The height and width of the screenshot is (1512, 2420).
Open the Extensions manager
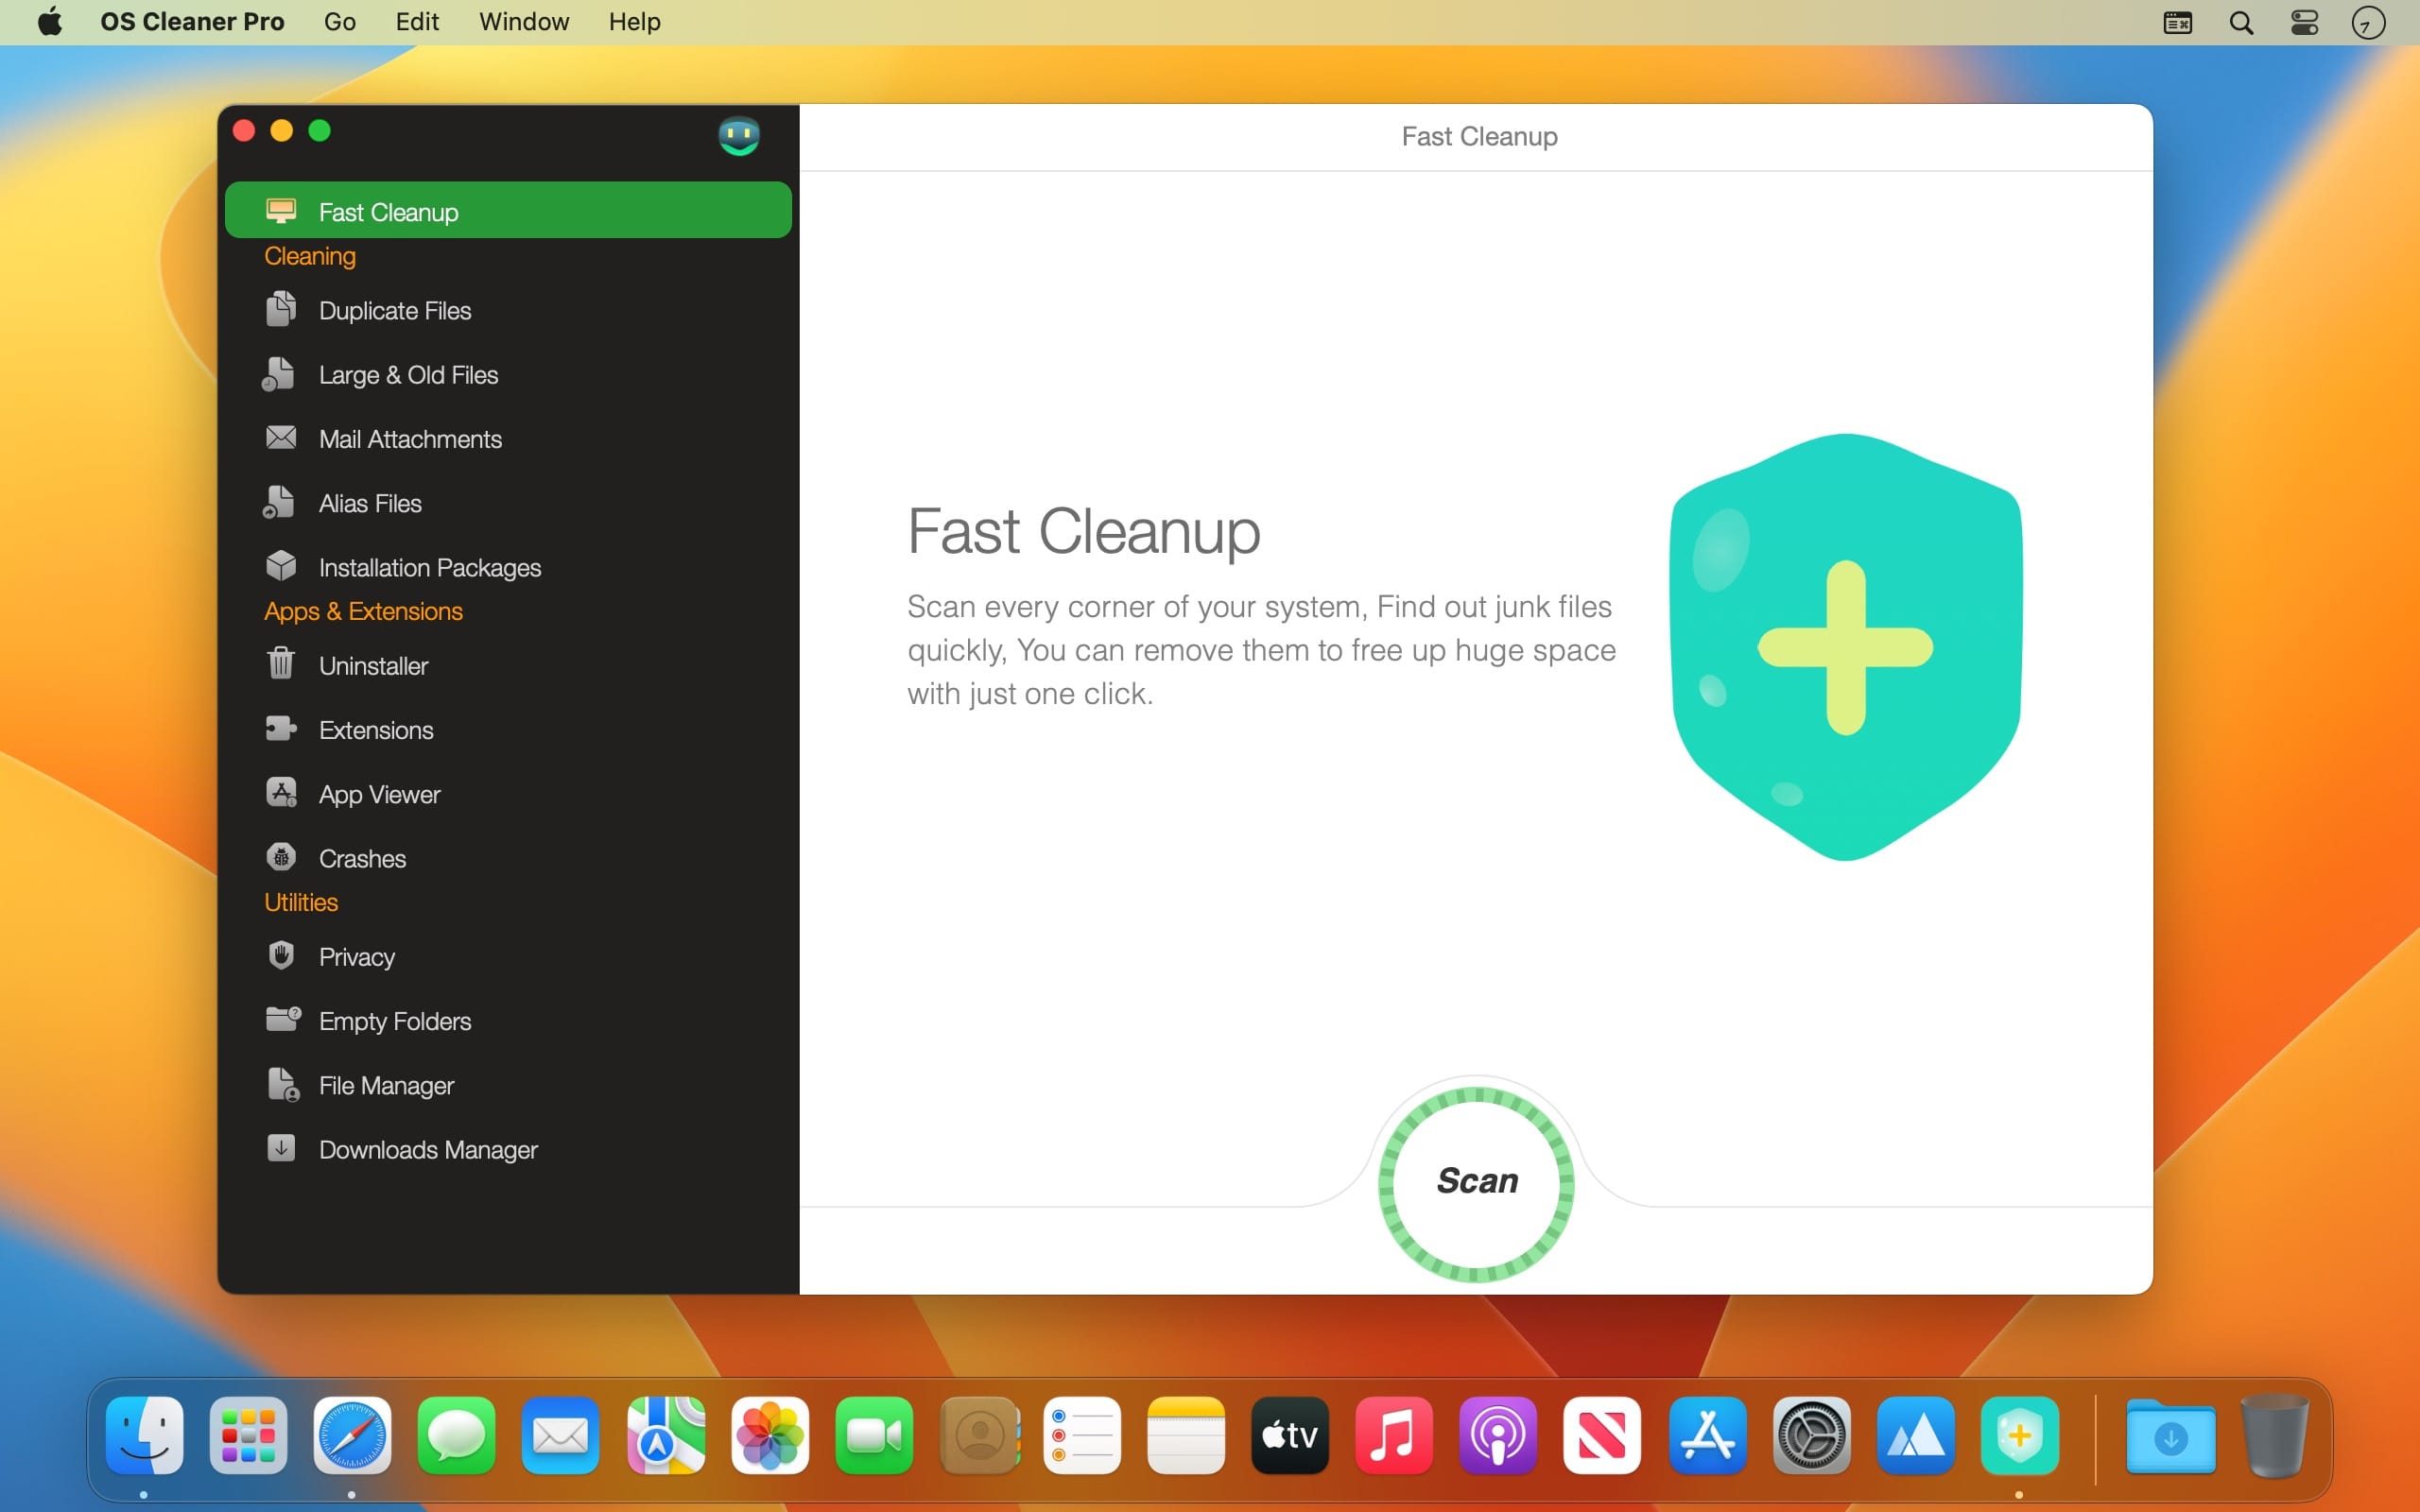tap(375, 730)
